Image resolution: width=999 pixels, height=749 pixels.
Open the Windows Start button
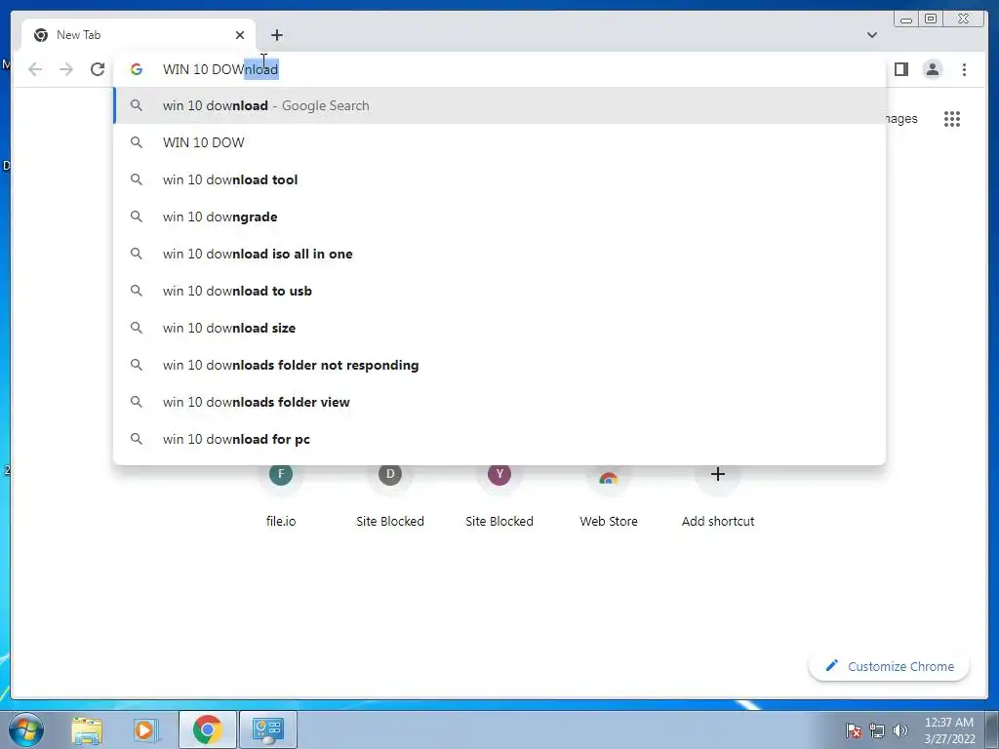[x=25, y=729]
